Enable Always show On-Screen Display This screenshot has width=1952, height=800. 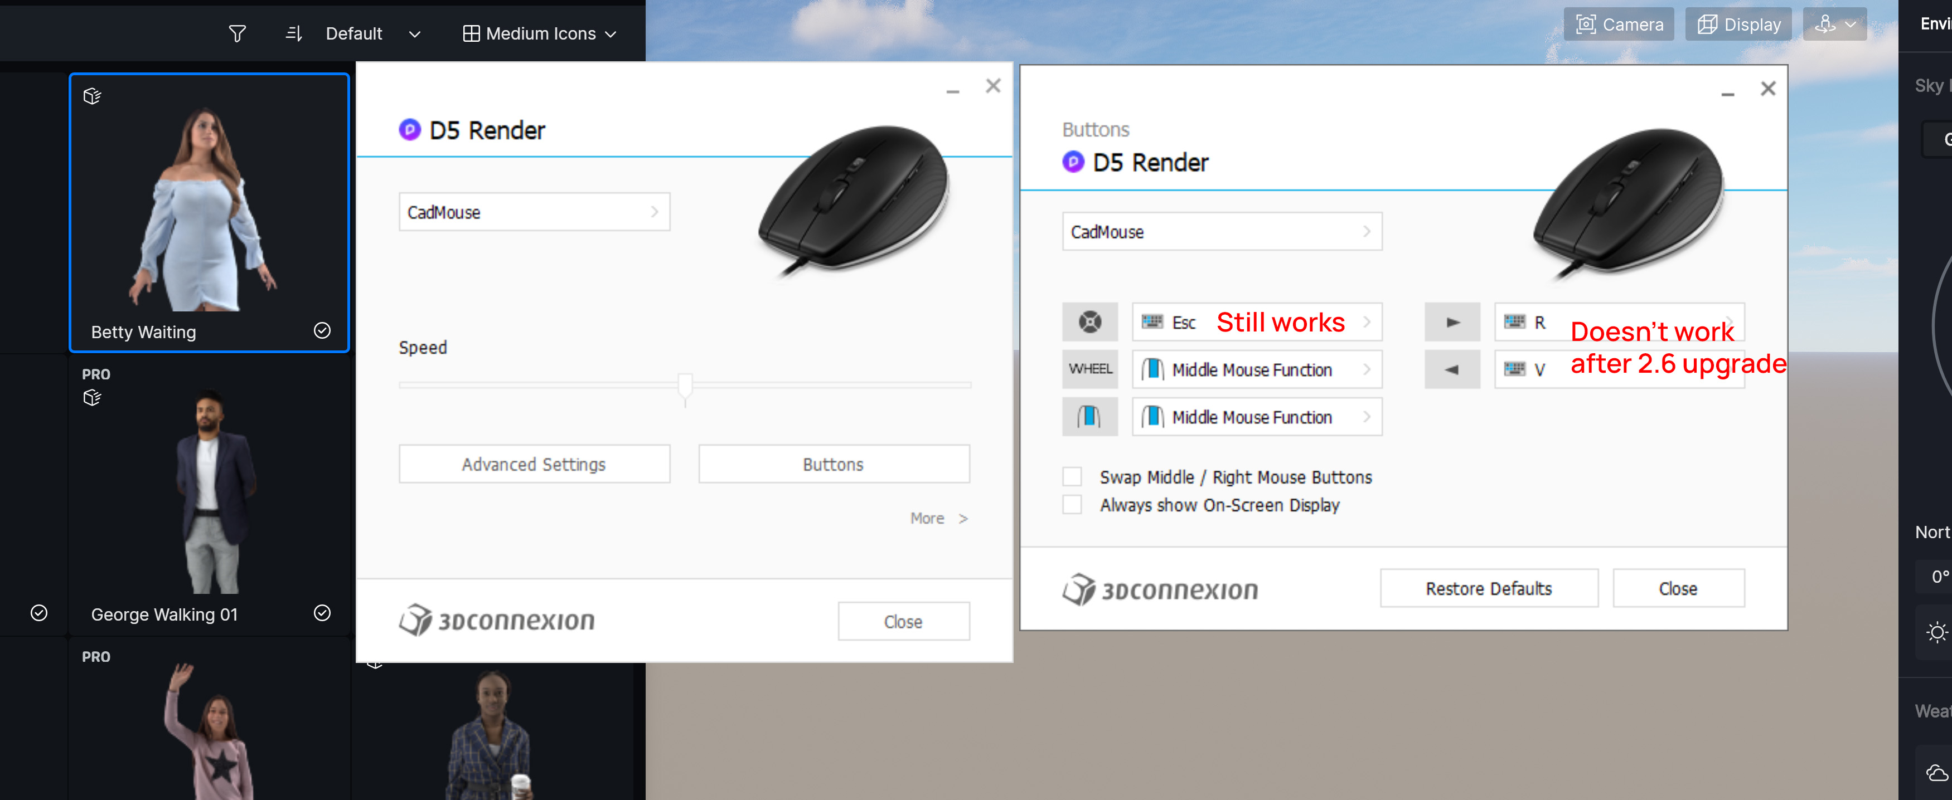tap(1072, 504)
